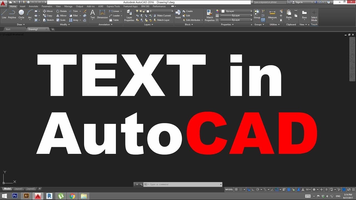Image resolution: width=356 pixels, height=200 pixels.
Task: Toggle drawing grid display in status bar
Action: point(236,189)
